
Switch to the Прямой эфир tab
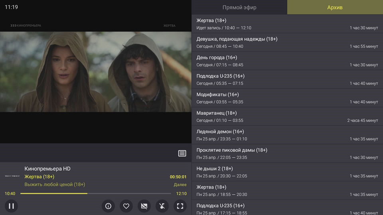point(239,7)
